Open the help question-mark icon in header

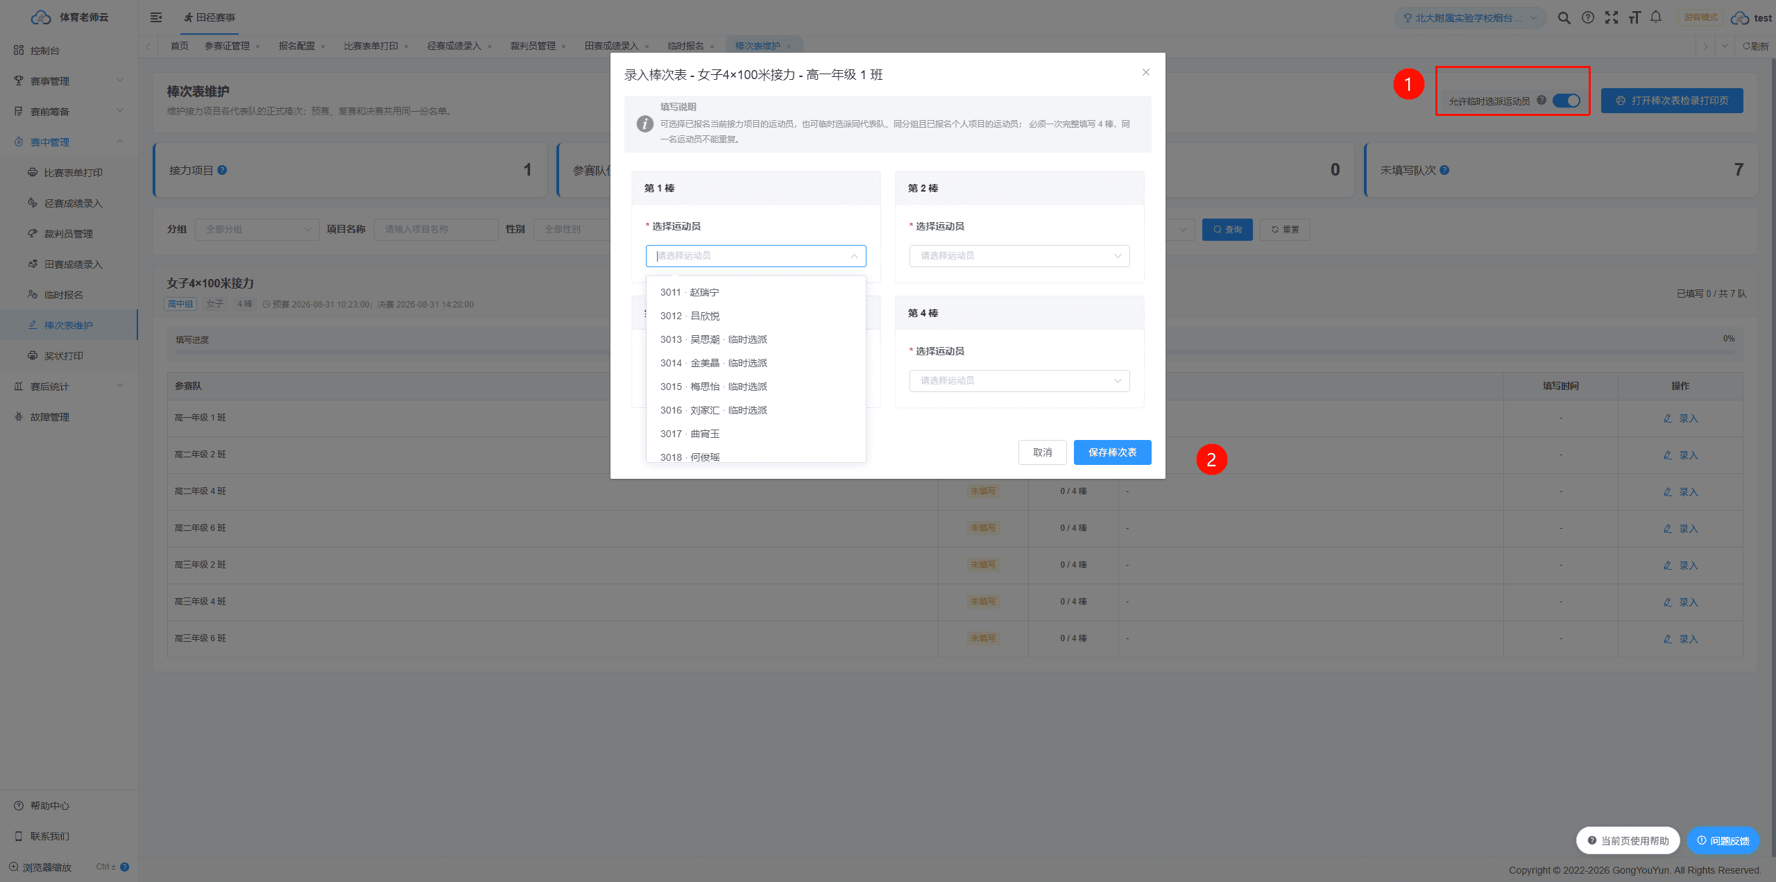(1588, 18)
